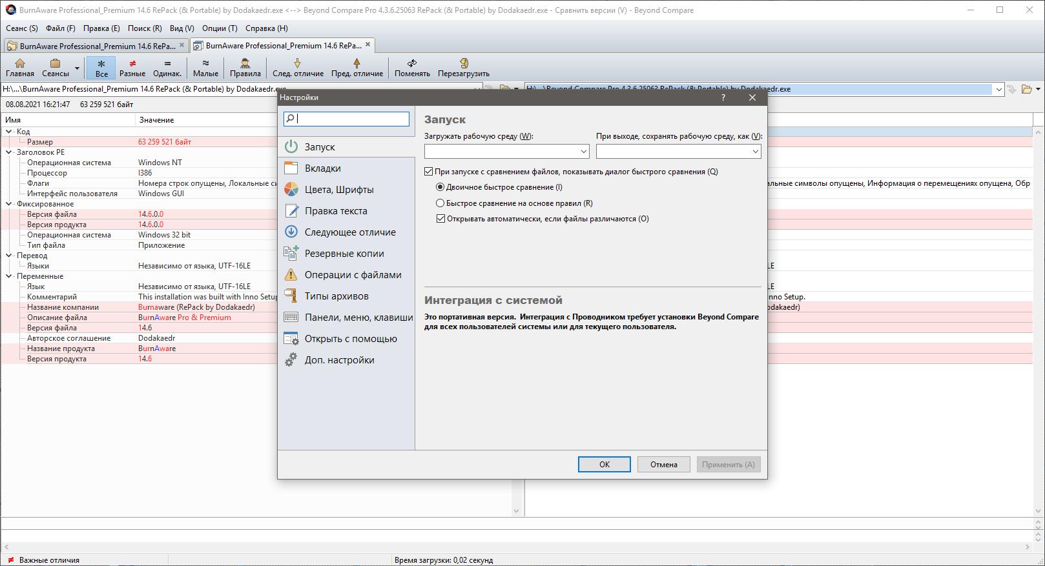Select Двоичное быстрое сравнение radio
The width and height of the screenshot is (1045, 566).
[x=440, y=187]
